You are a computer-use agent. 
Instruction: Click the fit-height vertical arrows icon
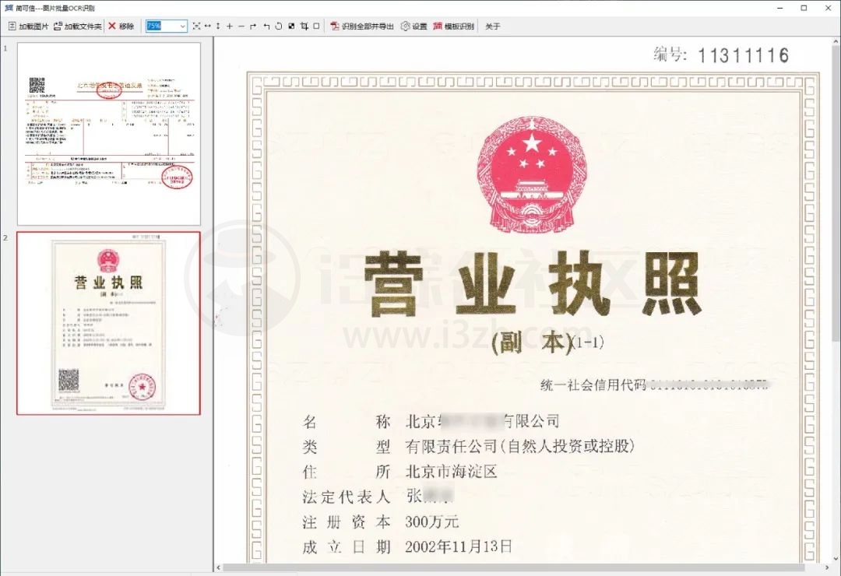pyautogui.click(x=218, y=26)
